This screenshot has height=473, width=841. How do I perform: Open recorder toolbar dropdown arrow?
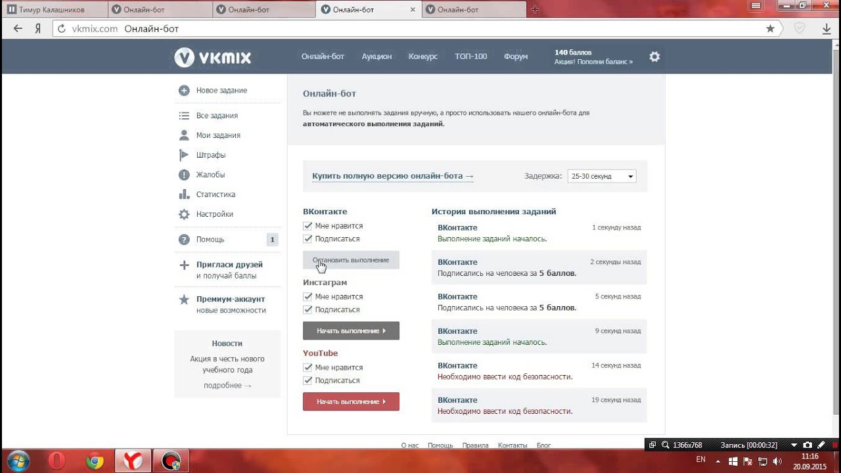pyautogui.click(x=794, y=445)
